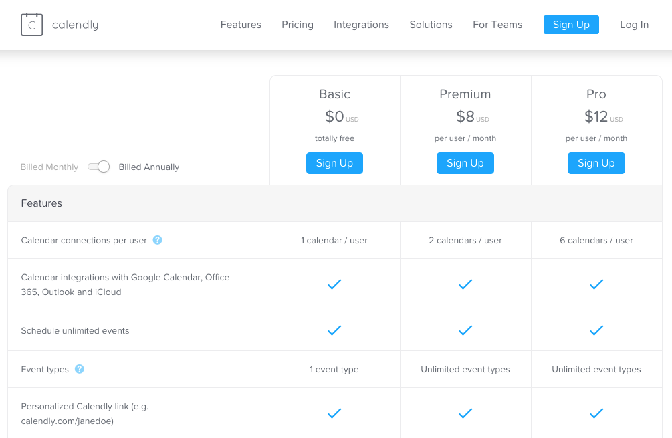672x438 pixels.
Task: Open Solutions nav item
Action: click(431, 25)
